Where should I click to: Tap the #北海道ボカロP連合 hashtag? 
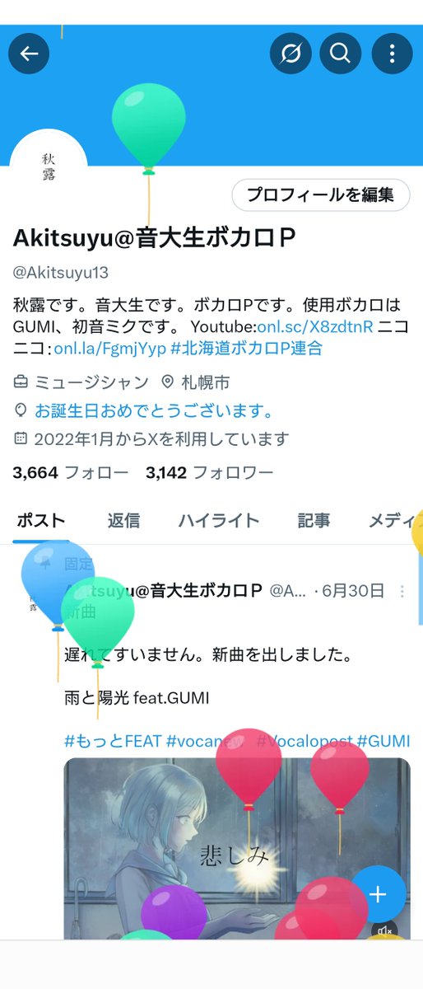pyautogui.click(x=246, y=349)
